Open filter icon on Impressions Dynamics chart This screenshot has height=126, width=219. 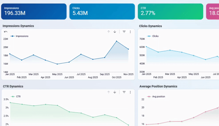124,32
